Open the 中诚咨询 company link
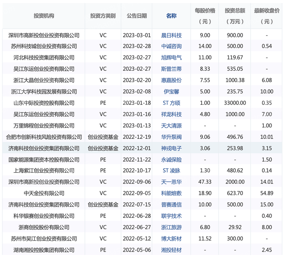Image resolution: width=284 pixels, height=258 pixels. click(171, 46)
